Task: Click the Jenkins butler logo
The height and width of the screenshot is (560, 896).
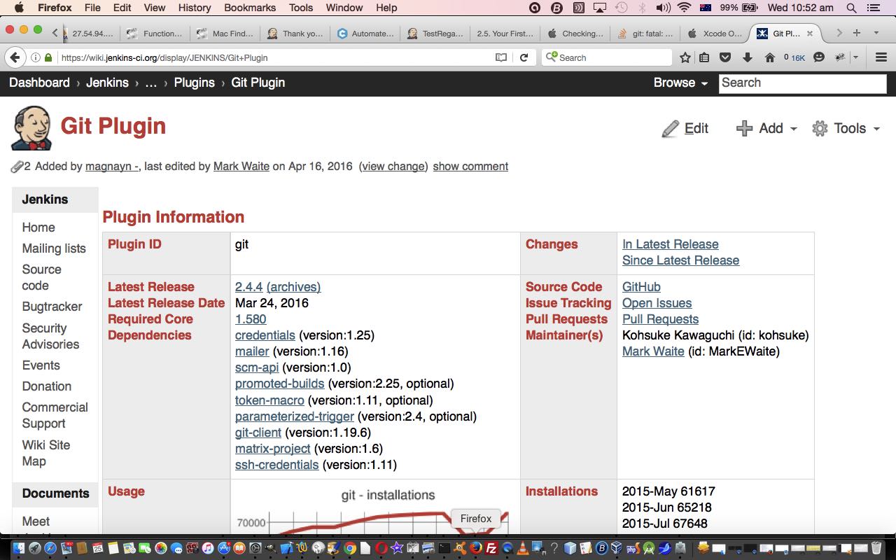Action: pyautogui.click(x=31, y=128)
